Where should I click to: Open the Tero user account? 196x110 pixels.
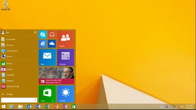click(x=5, y=32)
